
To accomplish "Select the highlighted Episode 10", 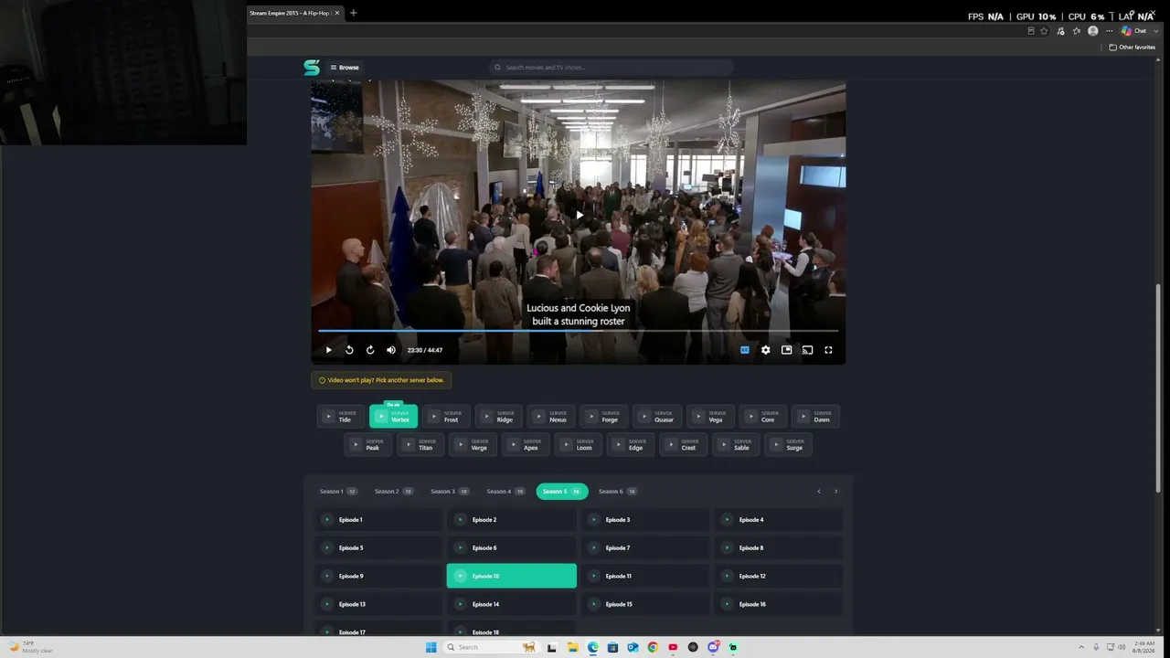I will tap(512, 576).
